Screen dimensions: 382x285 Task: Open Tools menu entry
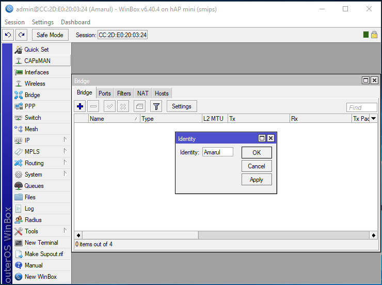(x=42, y=231)
